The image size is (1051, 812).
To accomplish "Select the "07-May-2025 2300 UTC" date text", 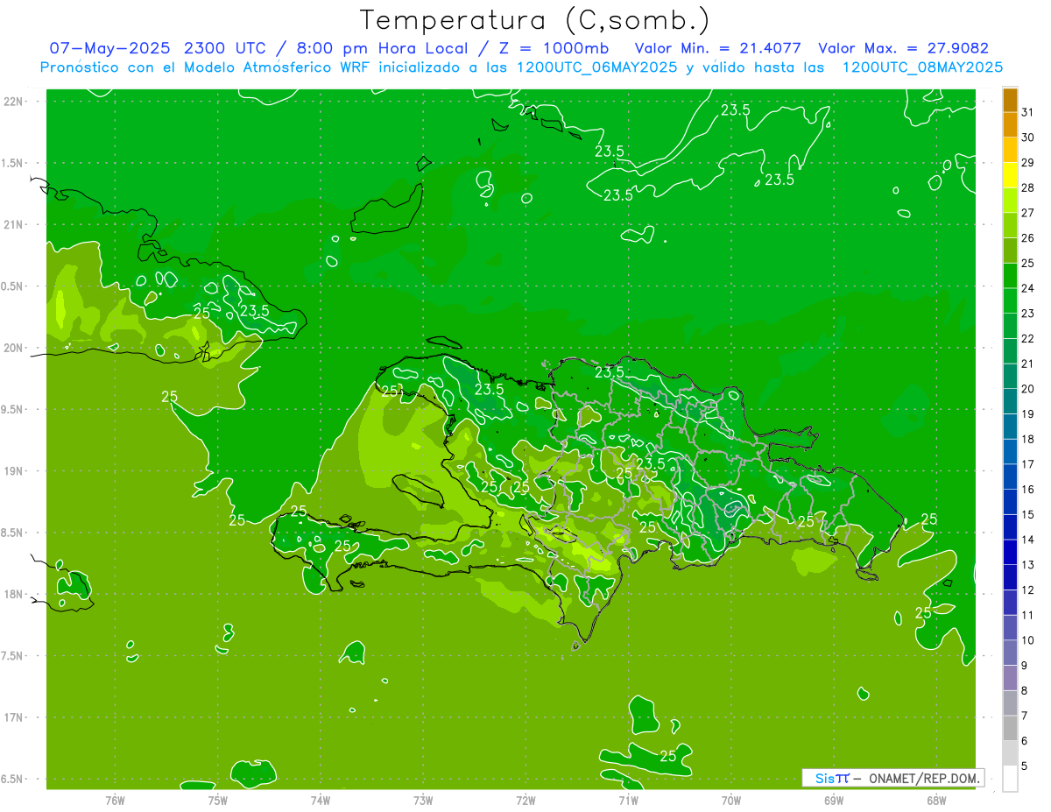I will pyautogui.click(x=159, y=48).
